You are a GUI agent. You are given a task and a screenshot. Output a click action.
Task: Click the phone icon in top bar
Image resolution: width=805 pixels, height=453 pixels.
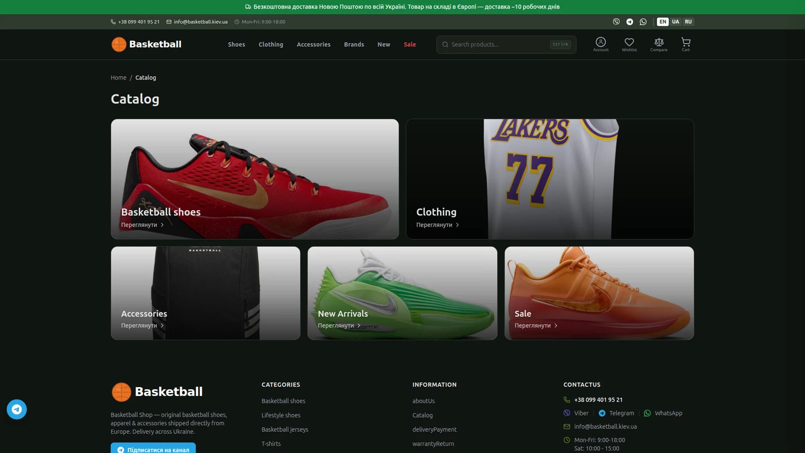click(x=113, y=22)
